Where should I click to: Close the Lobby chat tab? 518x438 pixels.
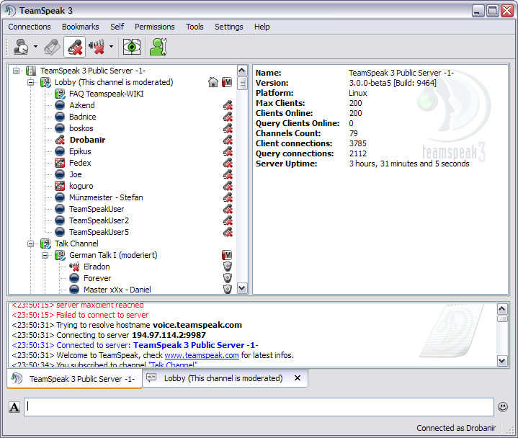pos(298,378)
